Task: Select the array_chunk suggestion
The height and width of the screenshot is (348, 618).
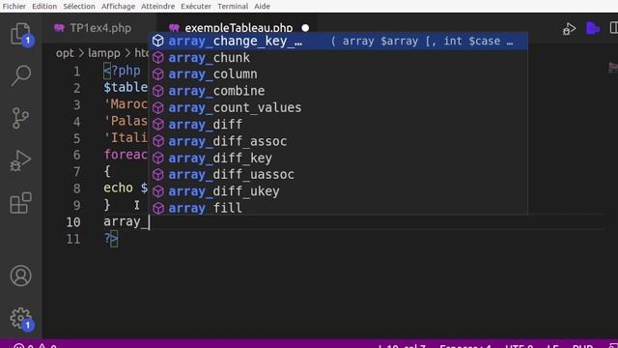Action: (x=338, y=58)
